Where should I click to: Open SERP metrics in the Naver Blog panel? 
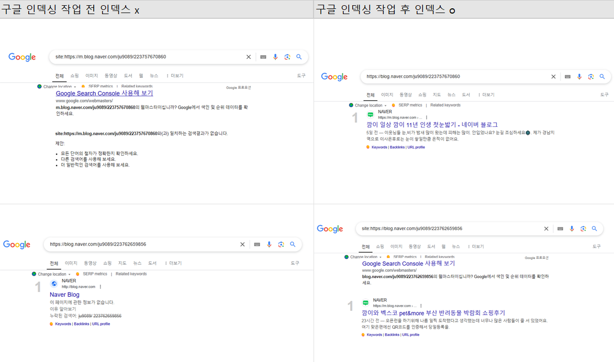95,274
